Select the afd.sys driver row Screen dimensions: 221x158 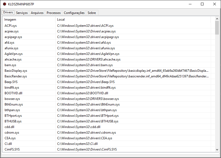tap(27, 42)
